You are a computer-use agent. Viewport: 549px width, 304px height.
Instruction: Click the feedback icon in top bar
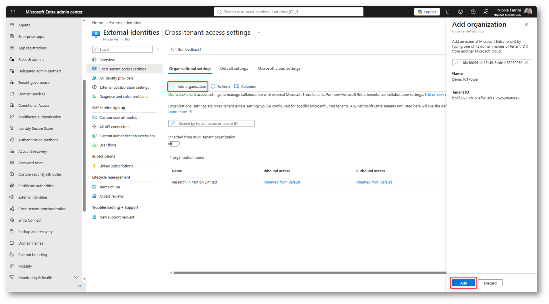click(x=486, y=12)
